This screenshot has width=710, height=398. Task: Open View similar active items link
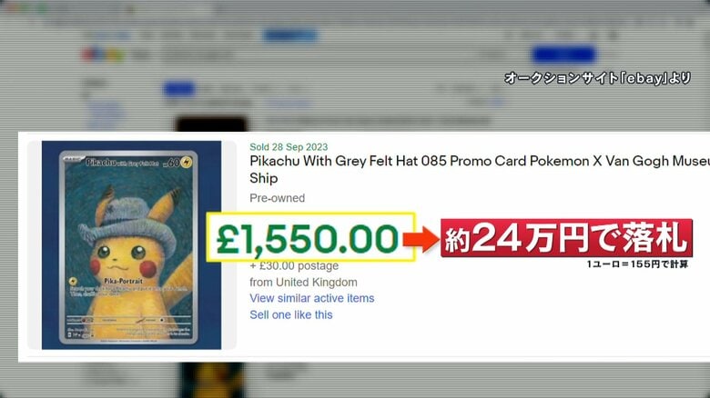(x=312, y=298)
